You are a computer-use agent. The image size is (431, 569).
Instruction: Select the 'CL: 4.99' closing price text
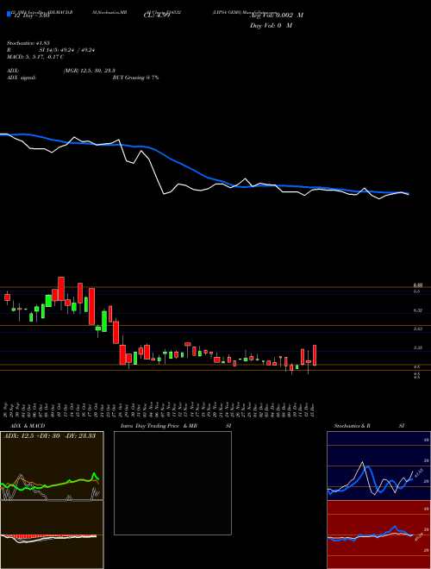click(157, 16)
